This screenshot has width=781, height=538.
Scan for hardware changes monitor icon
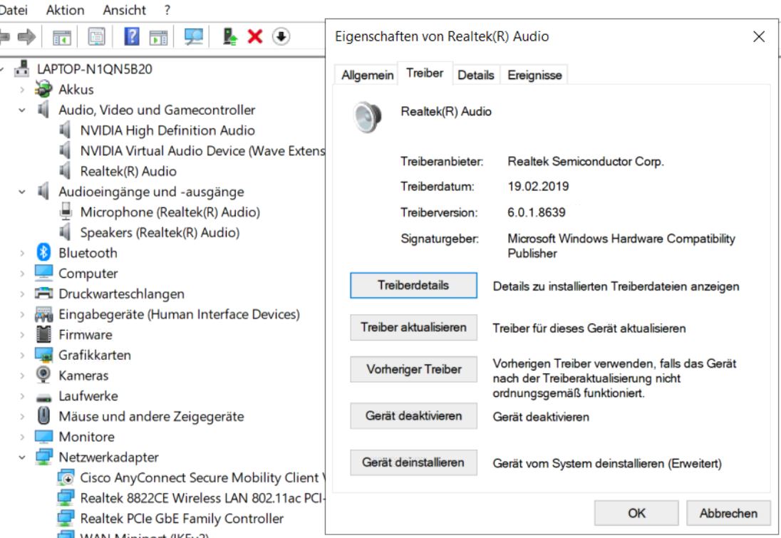point(194,36)
